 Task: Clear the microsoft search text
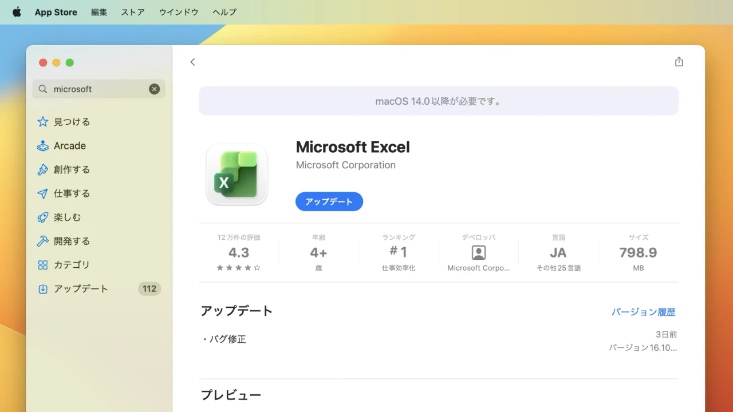154,89
